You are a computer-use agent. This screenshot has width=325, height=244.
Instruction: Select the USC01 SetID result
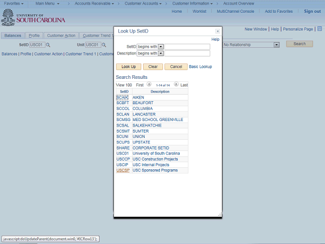coord(122,154)
